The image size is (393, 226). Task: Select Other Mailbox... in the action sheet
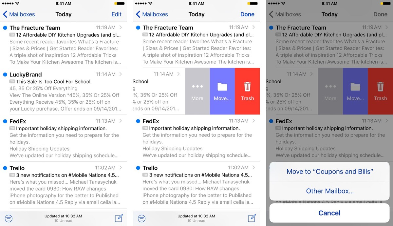click(329, 191)
